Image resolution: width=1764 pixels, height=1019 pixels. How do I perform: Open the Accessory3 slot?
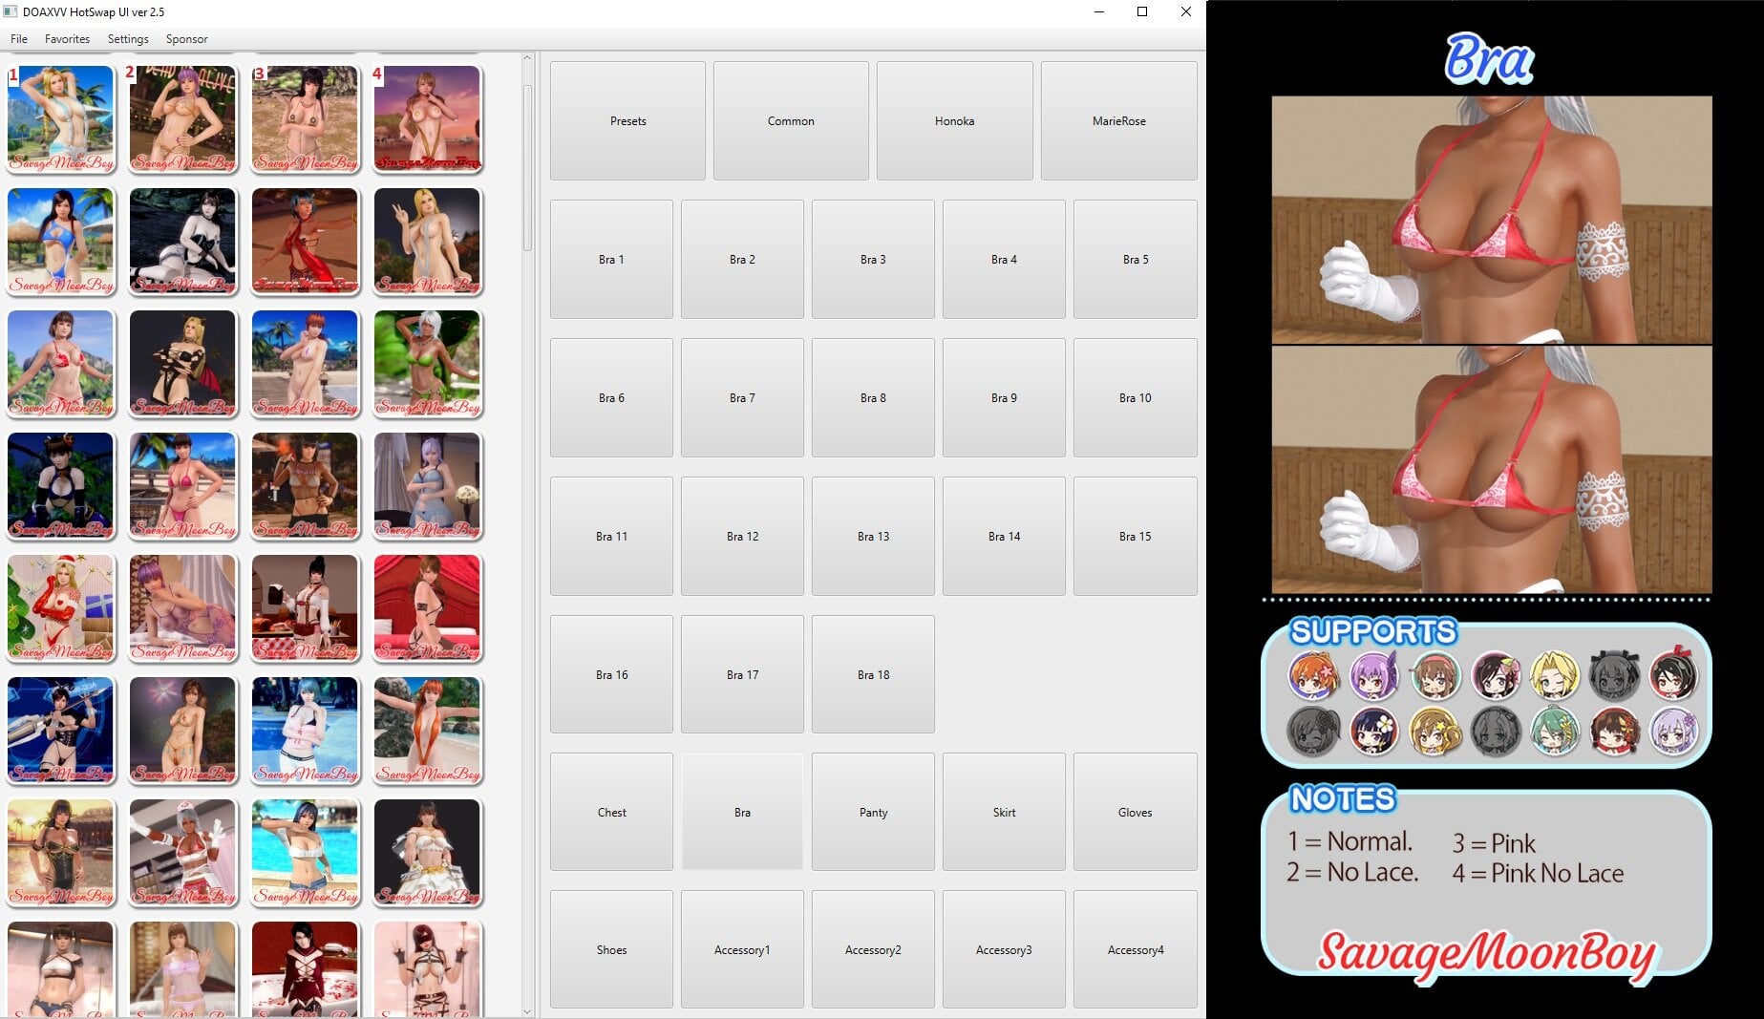tap(1004, 949)
